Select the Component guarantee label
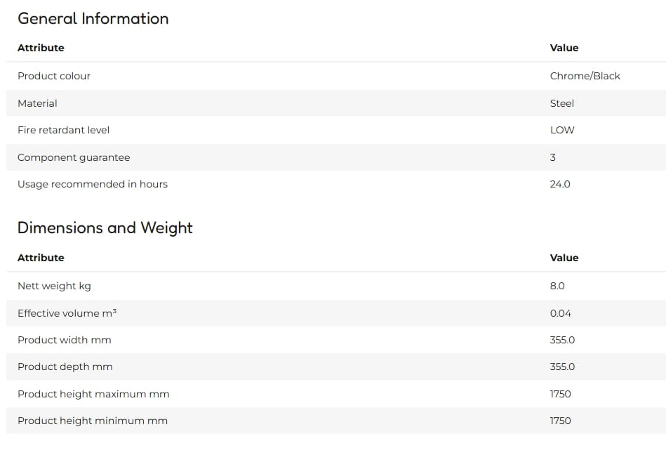 [74, 157]
